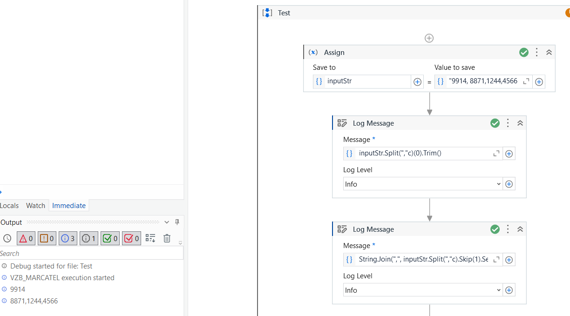Collapse the Assign activity
The image size is (570, 316).
click(x=549, y=52)
